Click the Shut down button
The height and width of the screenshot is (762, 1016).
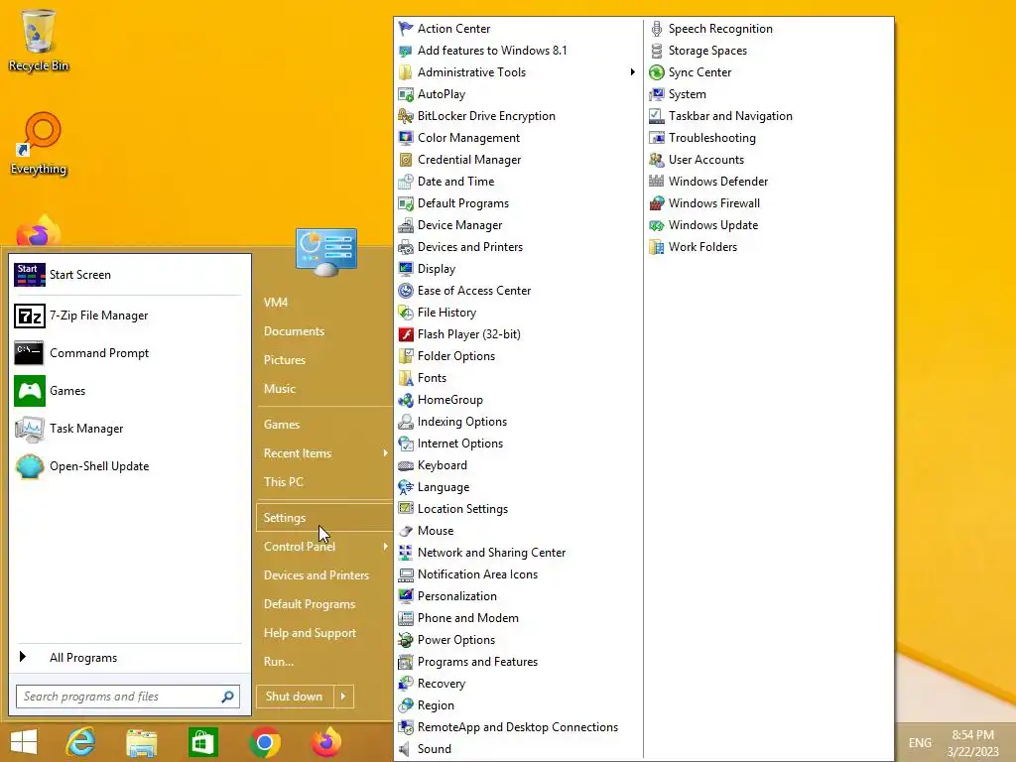(x=295, y=697)
